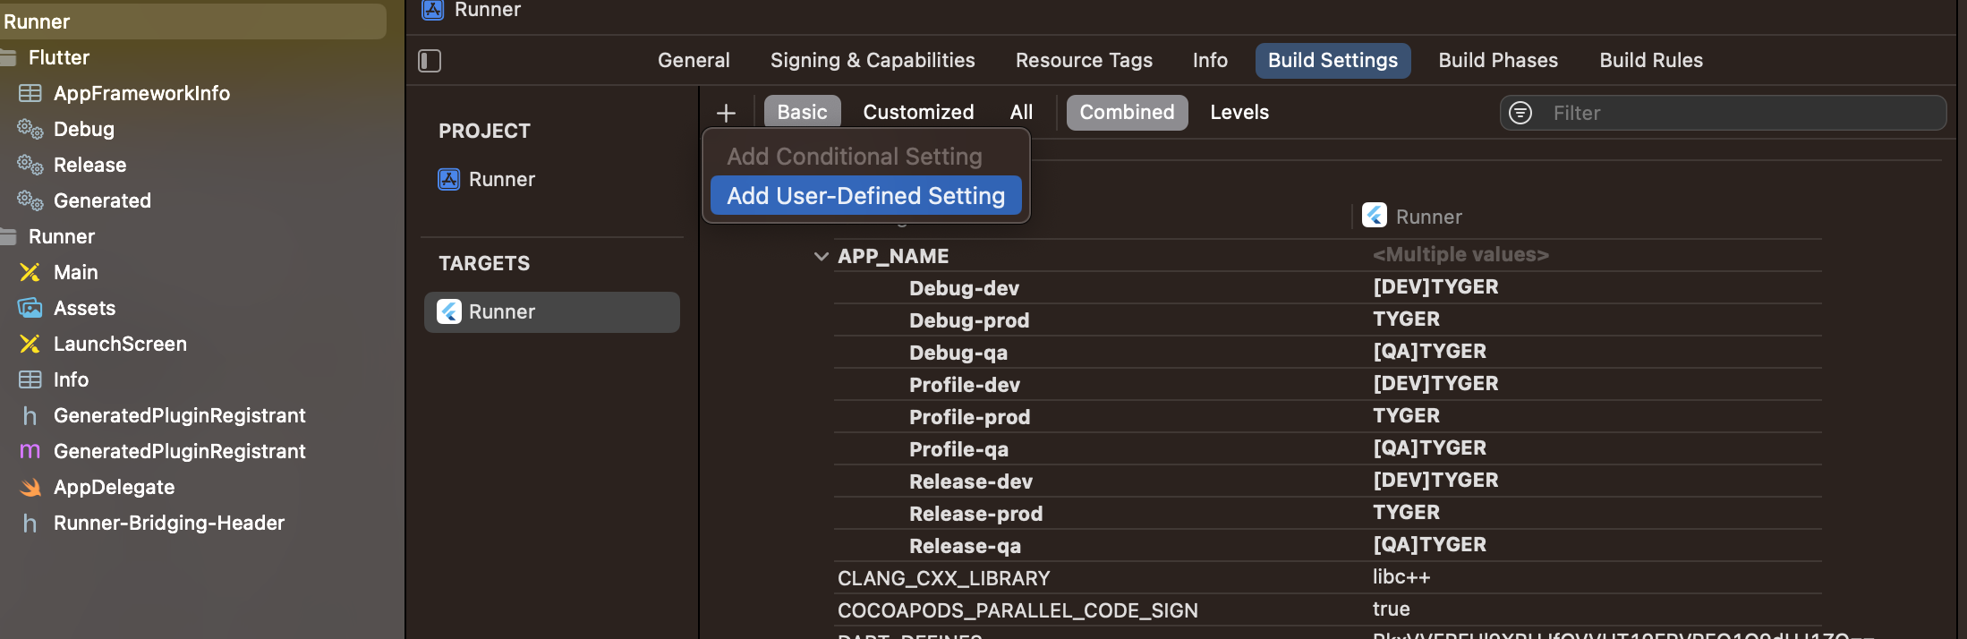Click the GeneratedPluginRegistrant m file icon

click(x=30, y=451)
